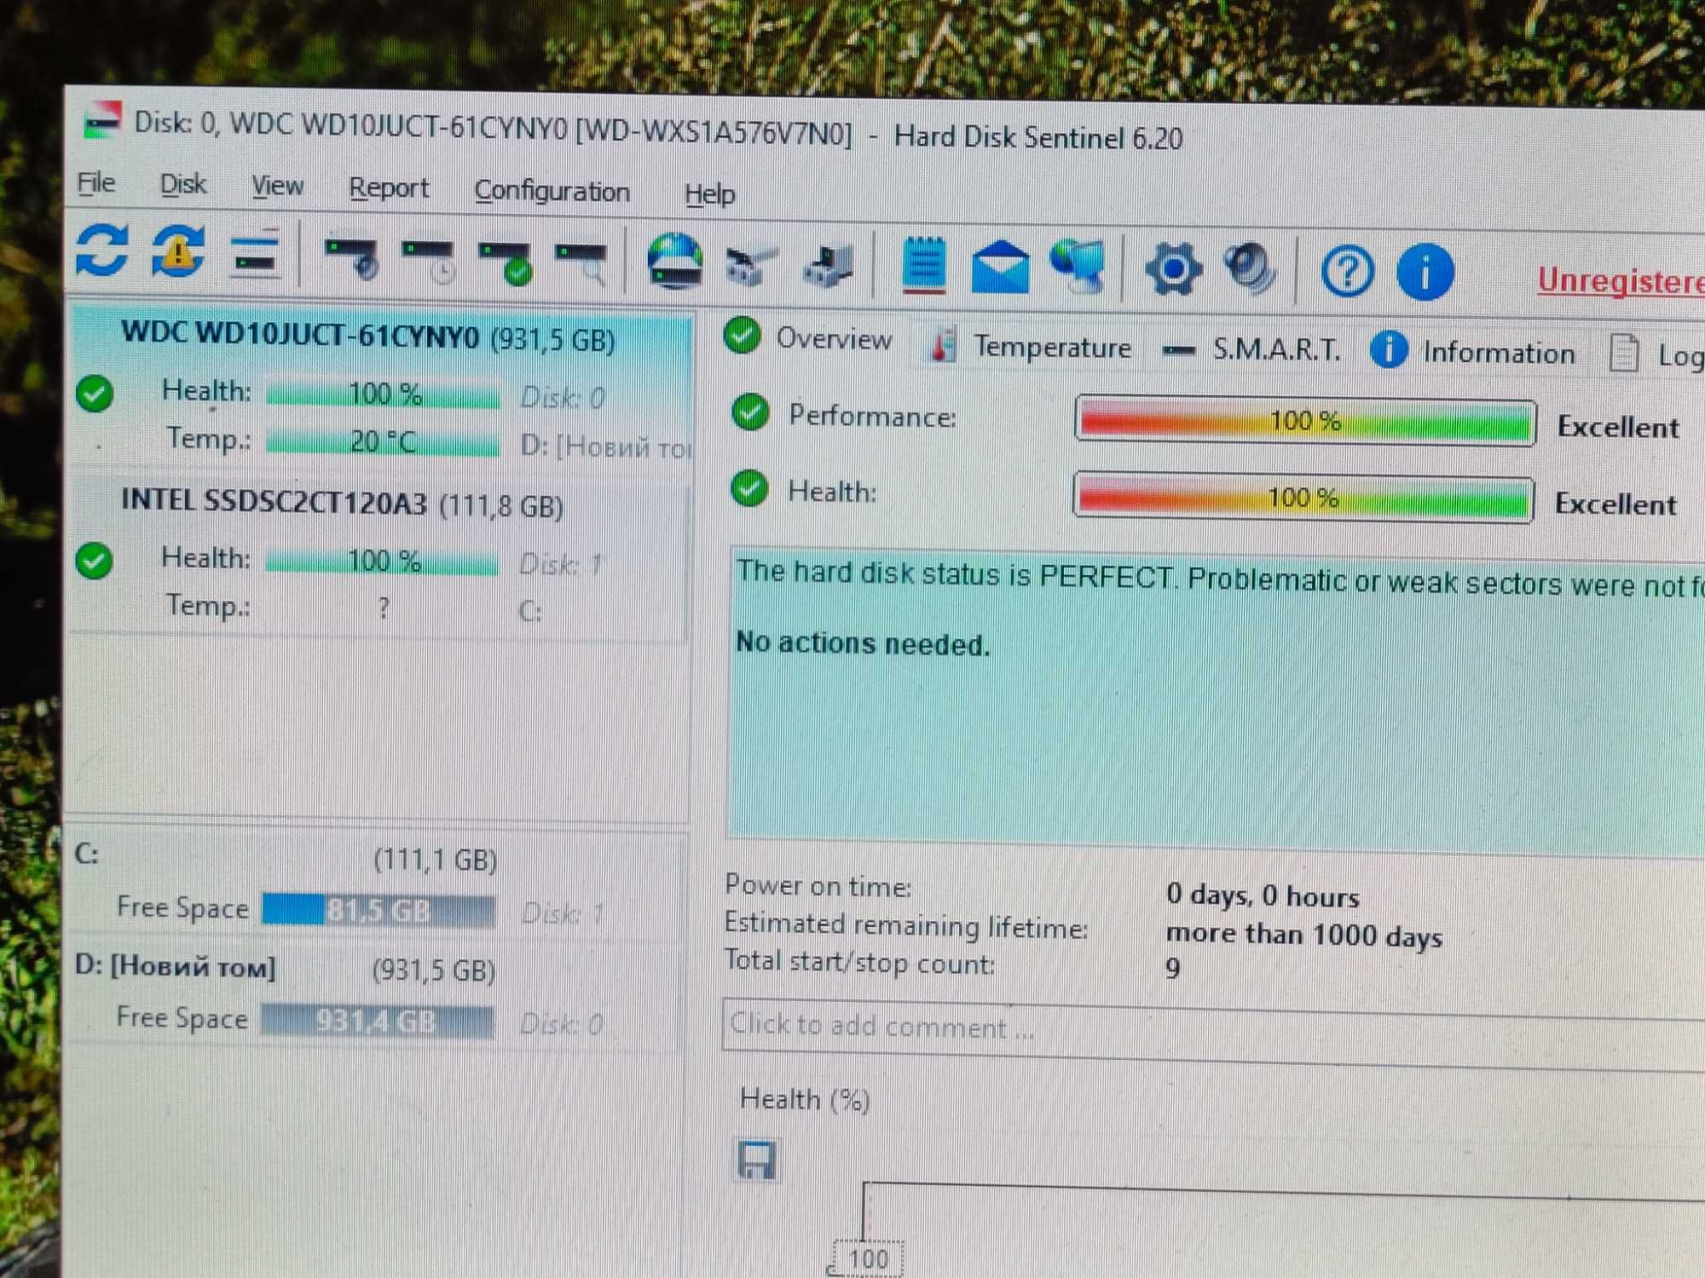
Task: Click the satellite toolbar icon
Action: (750, 266)
